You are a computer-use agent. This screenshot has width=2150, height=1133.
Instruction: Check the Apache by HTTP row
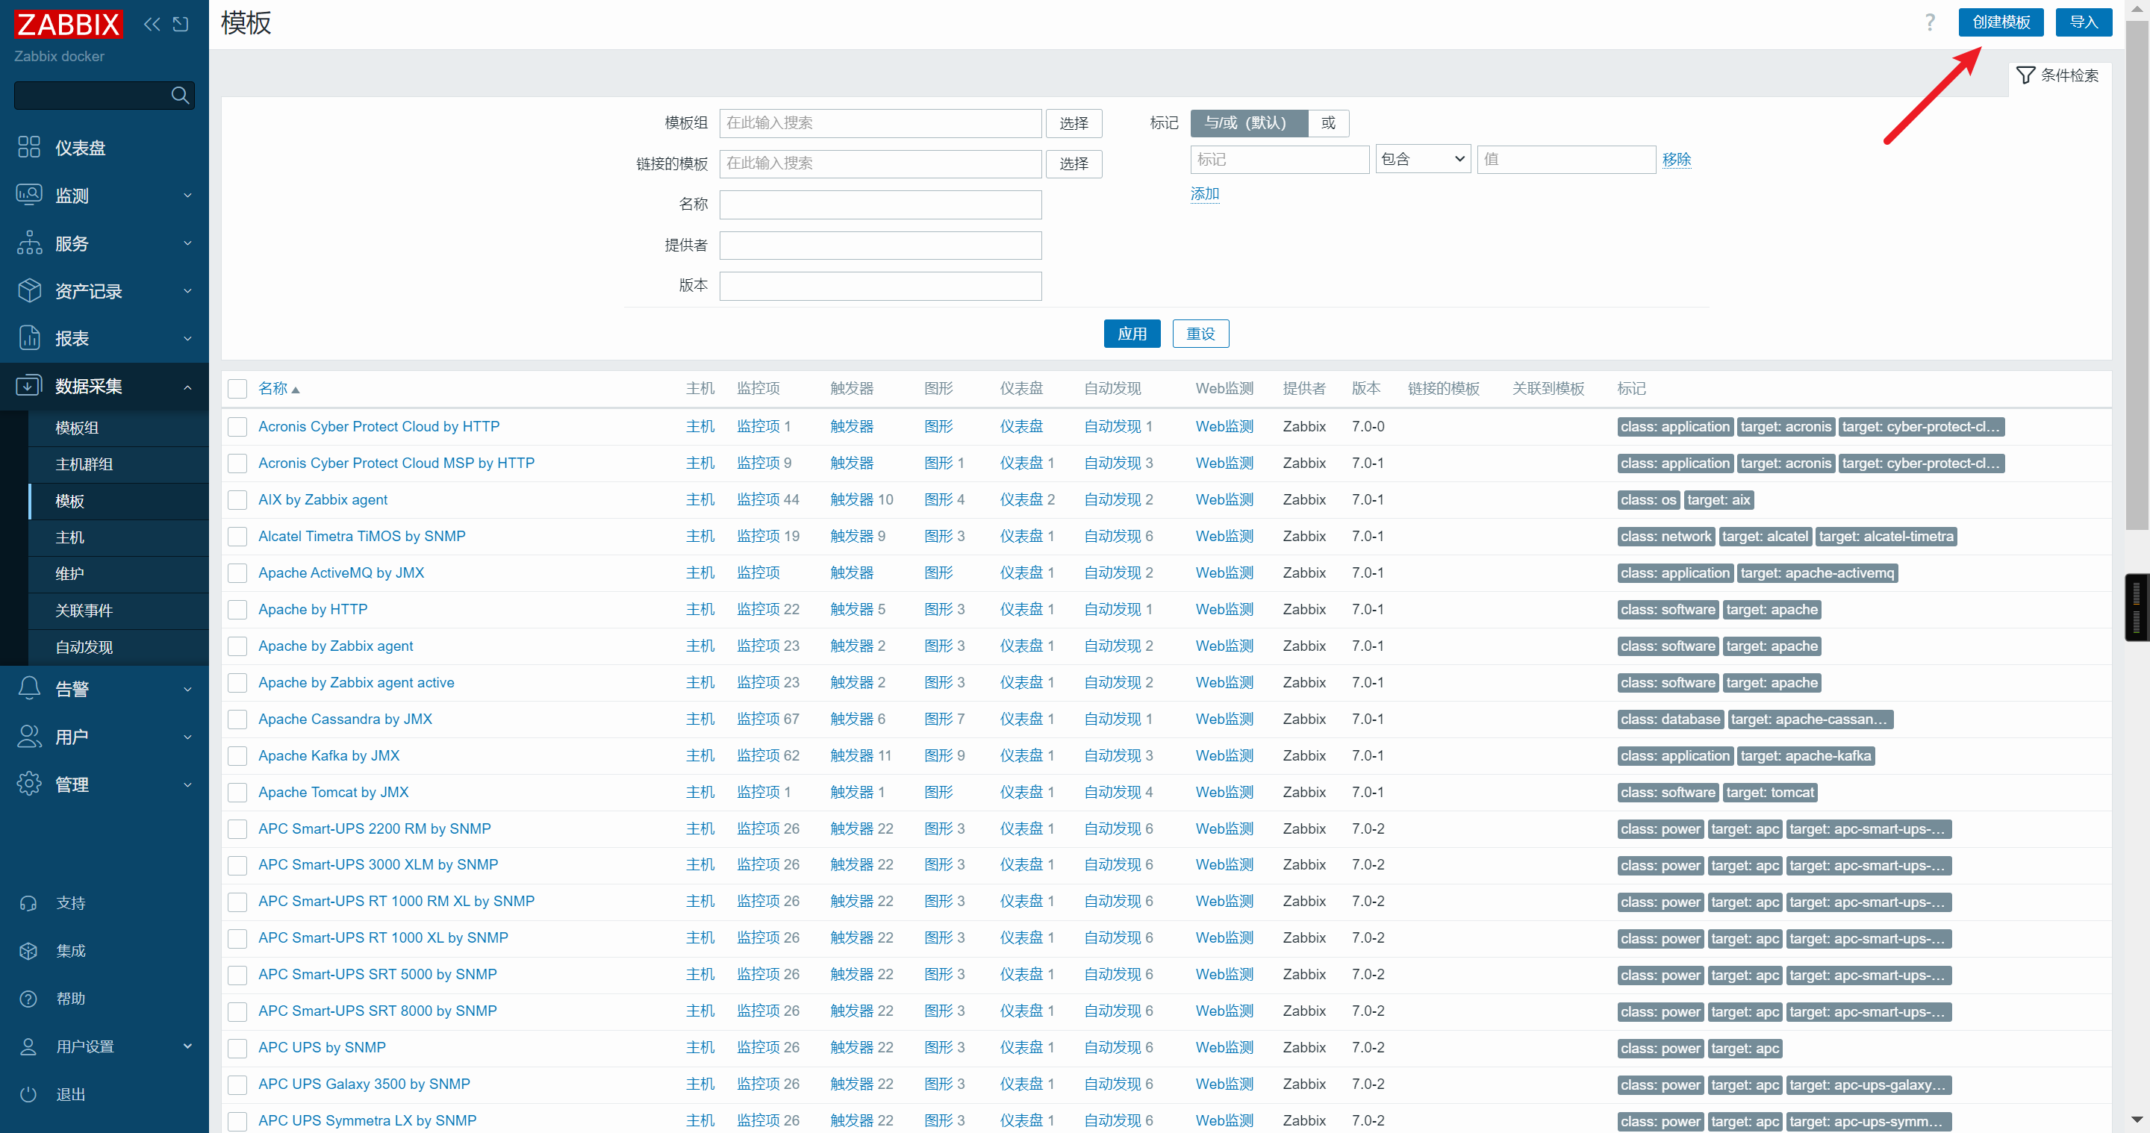pos(238,610)
